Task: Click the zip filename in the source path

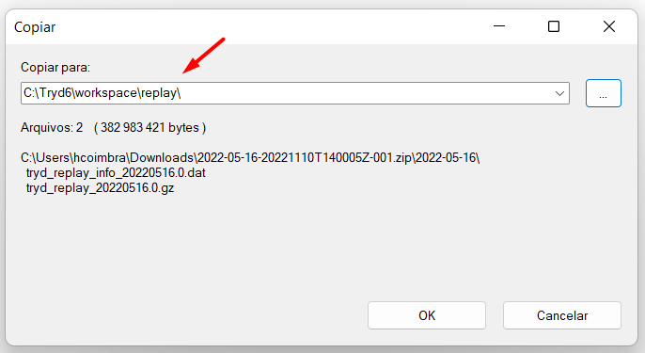Action: tap(305, 158)
